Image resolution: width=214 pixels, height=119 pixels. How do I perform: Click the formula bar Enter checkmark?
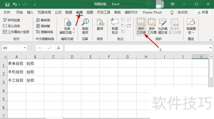tap(49, 48)
